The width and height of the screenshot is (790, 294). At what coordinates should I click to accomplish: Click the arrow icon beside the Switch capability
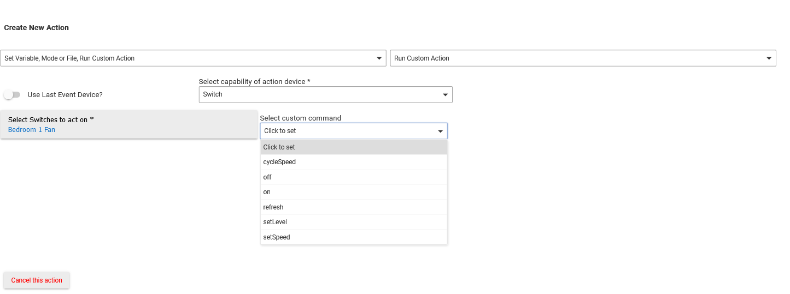[445, 95]
